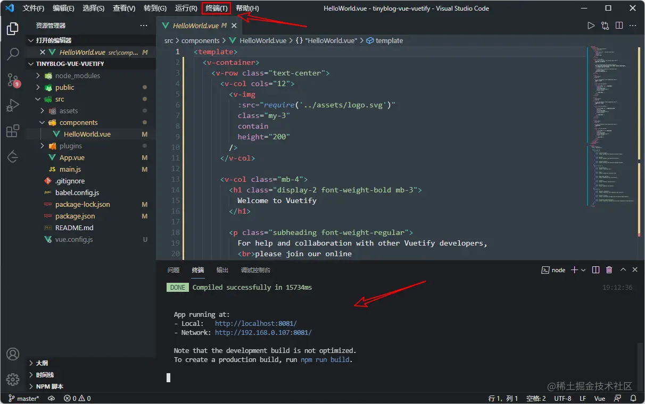Collapse the src folder

point(38,99)
